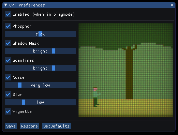Click the Scanlines label text

point(23,60)
